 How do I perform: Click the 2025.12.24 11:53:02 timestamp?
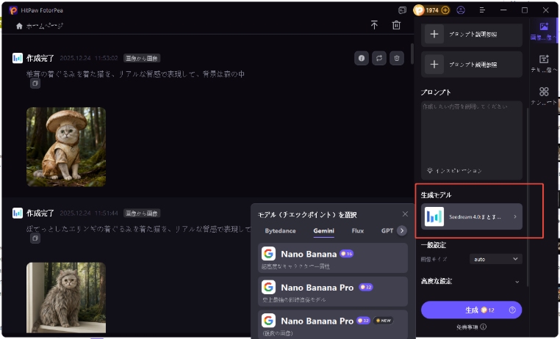89,58
